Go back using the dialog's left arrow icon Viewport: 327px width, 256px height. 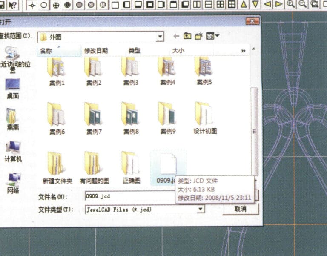pyautogui.click(x=176, y=36)
